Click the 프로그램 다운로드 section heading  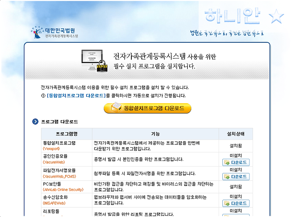pyautogui.click(x=59, y=122)
